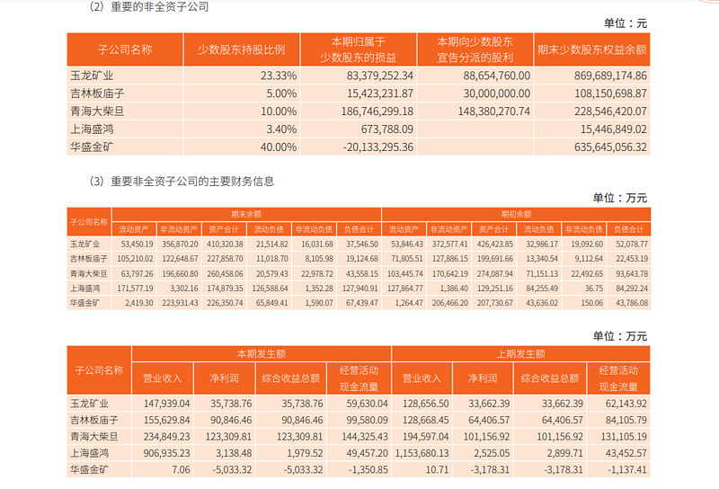This screenshot has width=719, height=489.
Task: Click the -1,137.41 cash flow cell
Action: tap(618, 470)
